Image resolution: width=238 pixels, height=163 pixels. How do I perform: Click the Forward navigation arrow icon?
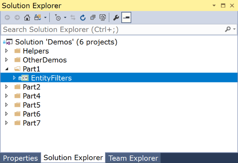point(17,18)
